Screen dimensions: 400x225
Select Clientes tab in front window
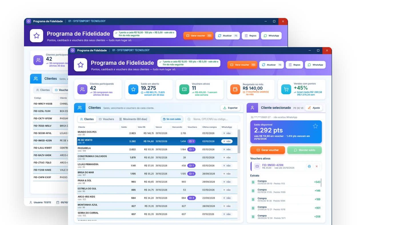[x=87, y=119]
